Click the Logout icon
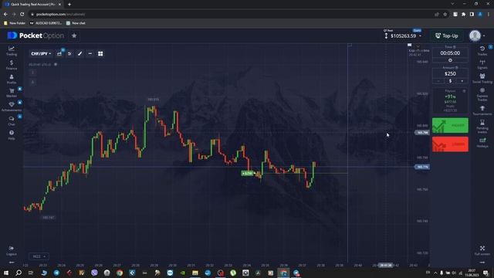Viewport: 494px width, 278px height. (x=12, y=250)
